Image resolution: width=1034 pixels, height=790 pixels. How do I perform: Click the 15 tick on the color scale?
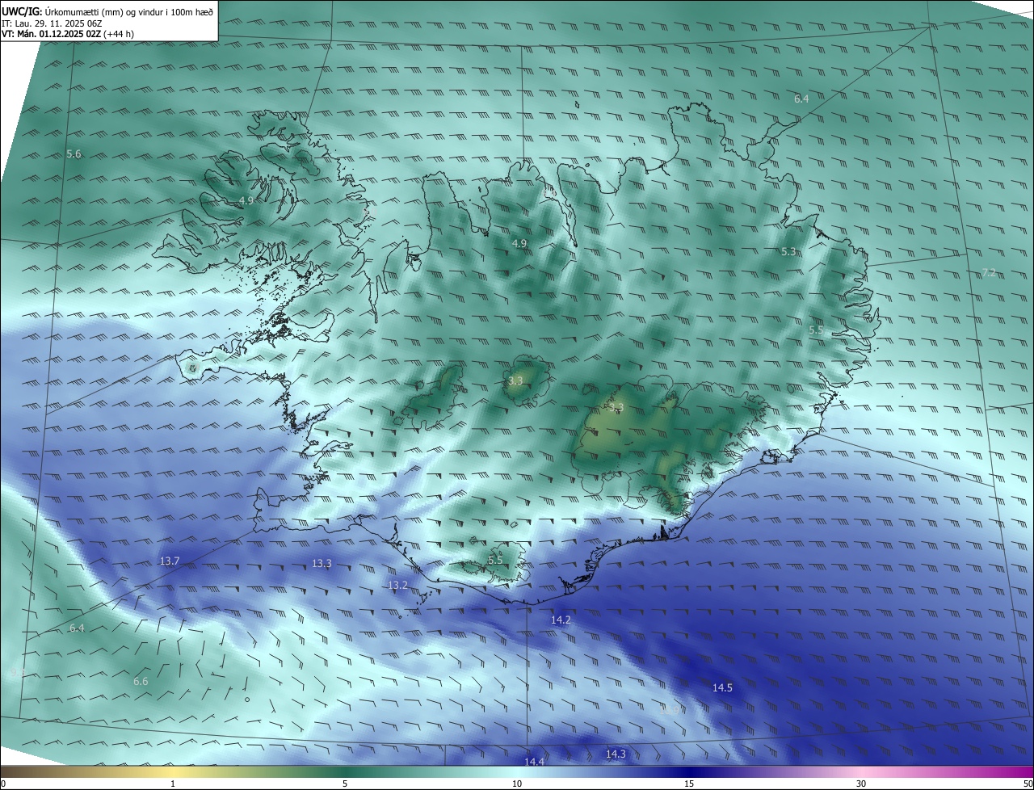[689, 784]
